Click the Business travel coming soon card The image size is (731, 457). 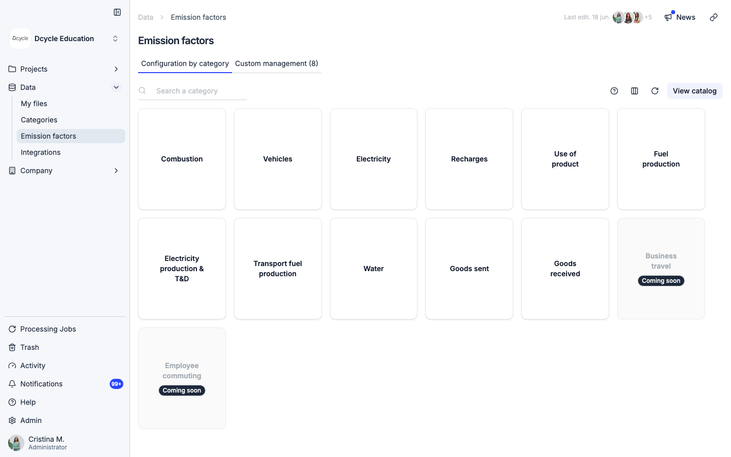(661, 269)
